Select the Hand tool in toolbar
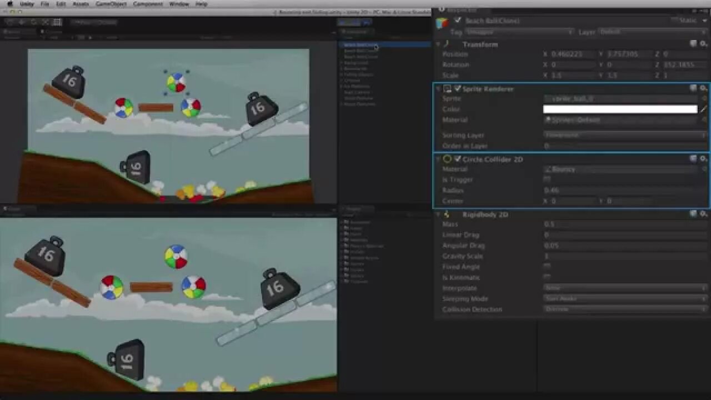 (x=9, y=22)
